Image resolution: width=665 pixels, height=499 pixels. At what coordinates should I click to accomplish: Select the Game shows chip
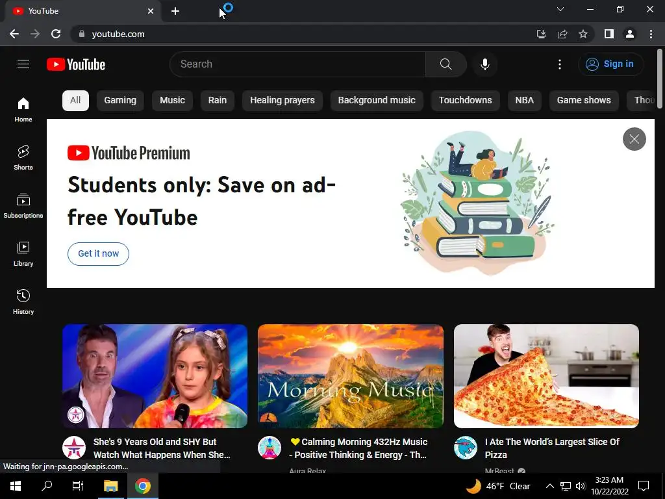coord(584,101)
